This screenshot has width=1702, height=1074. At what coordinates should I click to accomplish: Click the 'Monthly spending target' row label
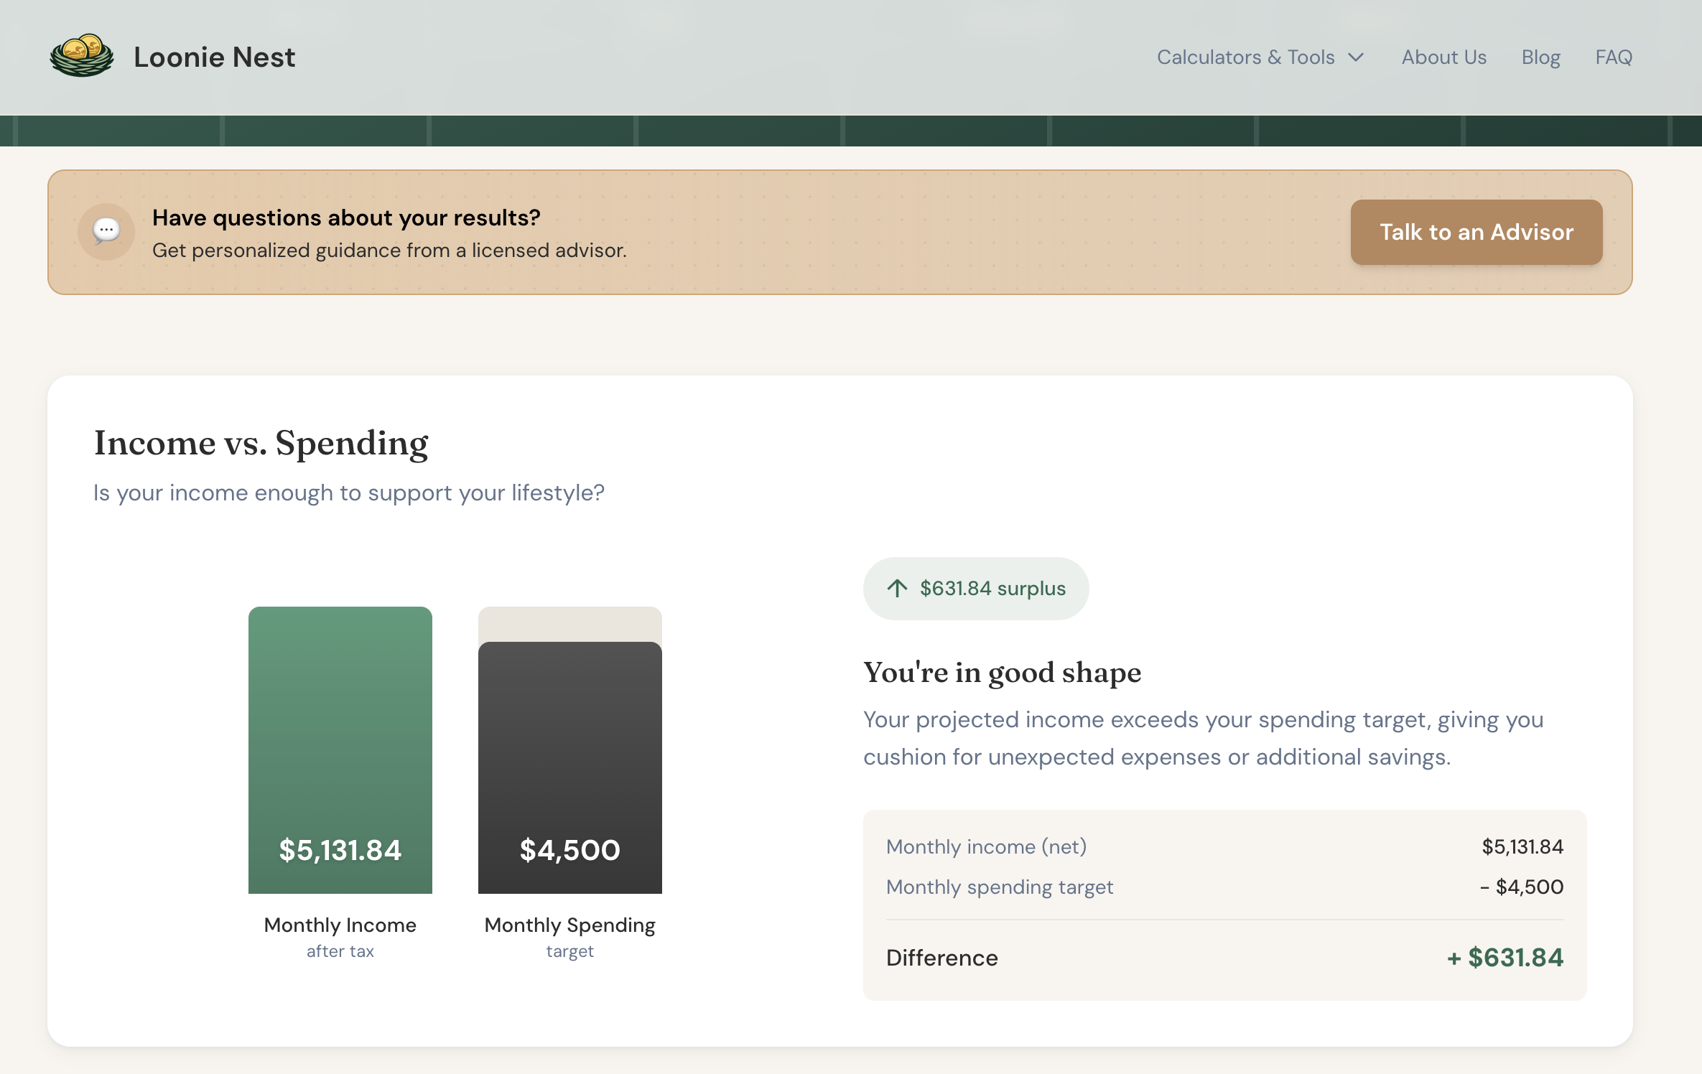pyautogui.click(x=1000, y=887)
